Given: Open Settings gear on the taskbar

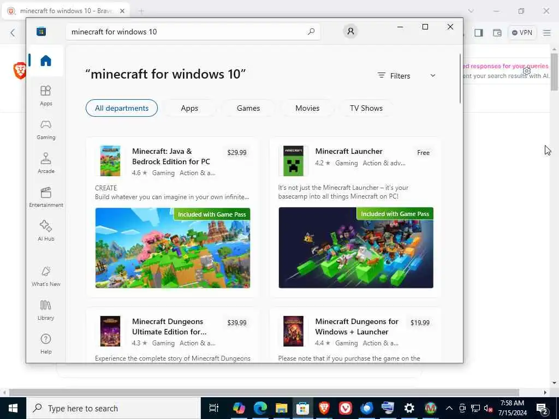Looking at the screenshot, I should click(x=409, y=408).
